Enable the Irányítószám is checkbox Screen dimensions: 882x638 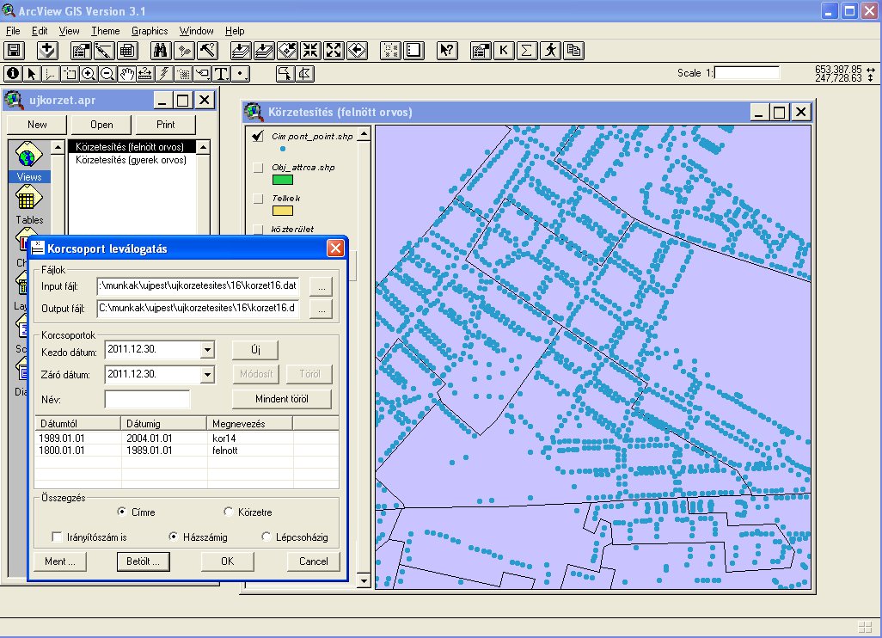coord(58,537)
